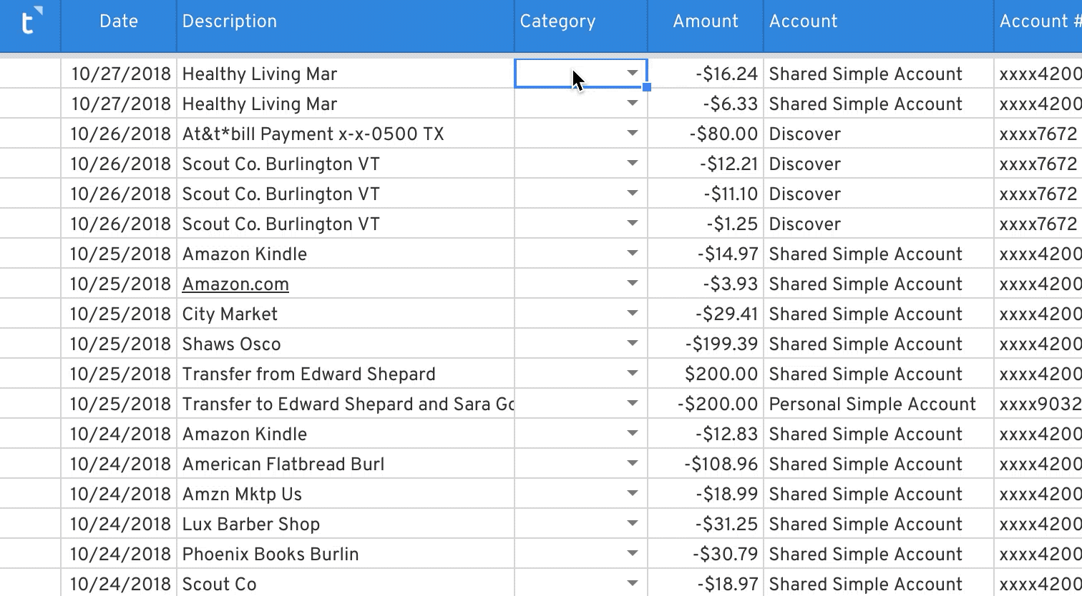Expand category dropdown for At&t*bill Payment

click(633, 134)
